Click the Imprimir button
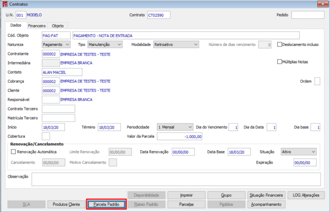 coord(186,195)
